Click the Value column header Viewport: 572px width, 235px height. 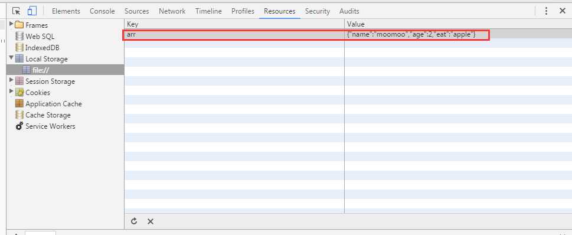pos(458,24)
